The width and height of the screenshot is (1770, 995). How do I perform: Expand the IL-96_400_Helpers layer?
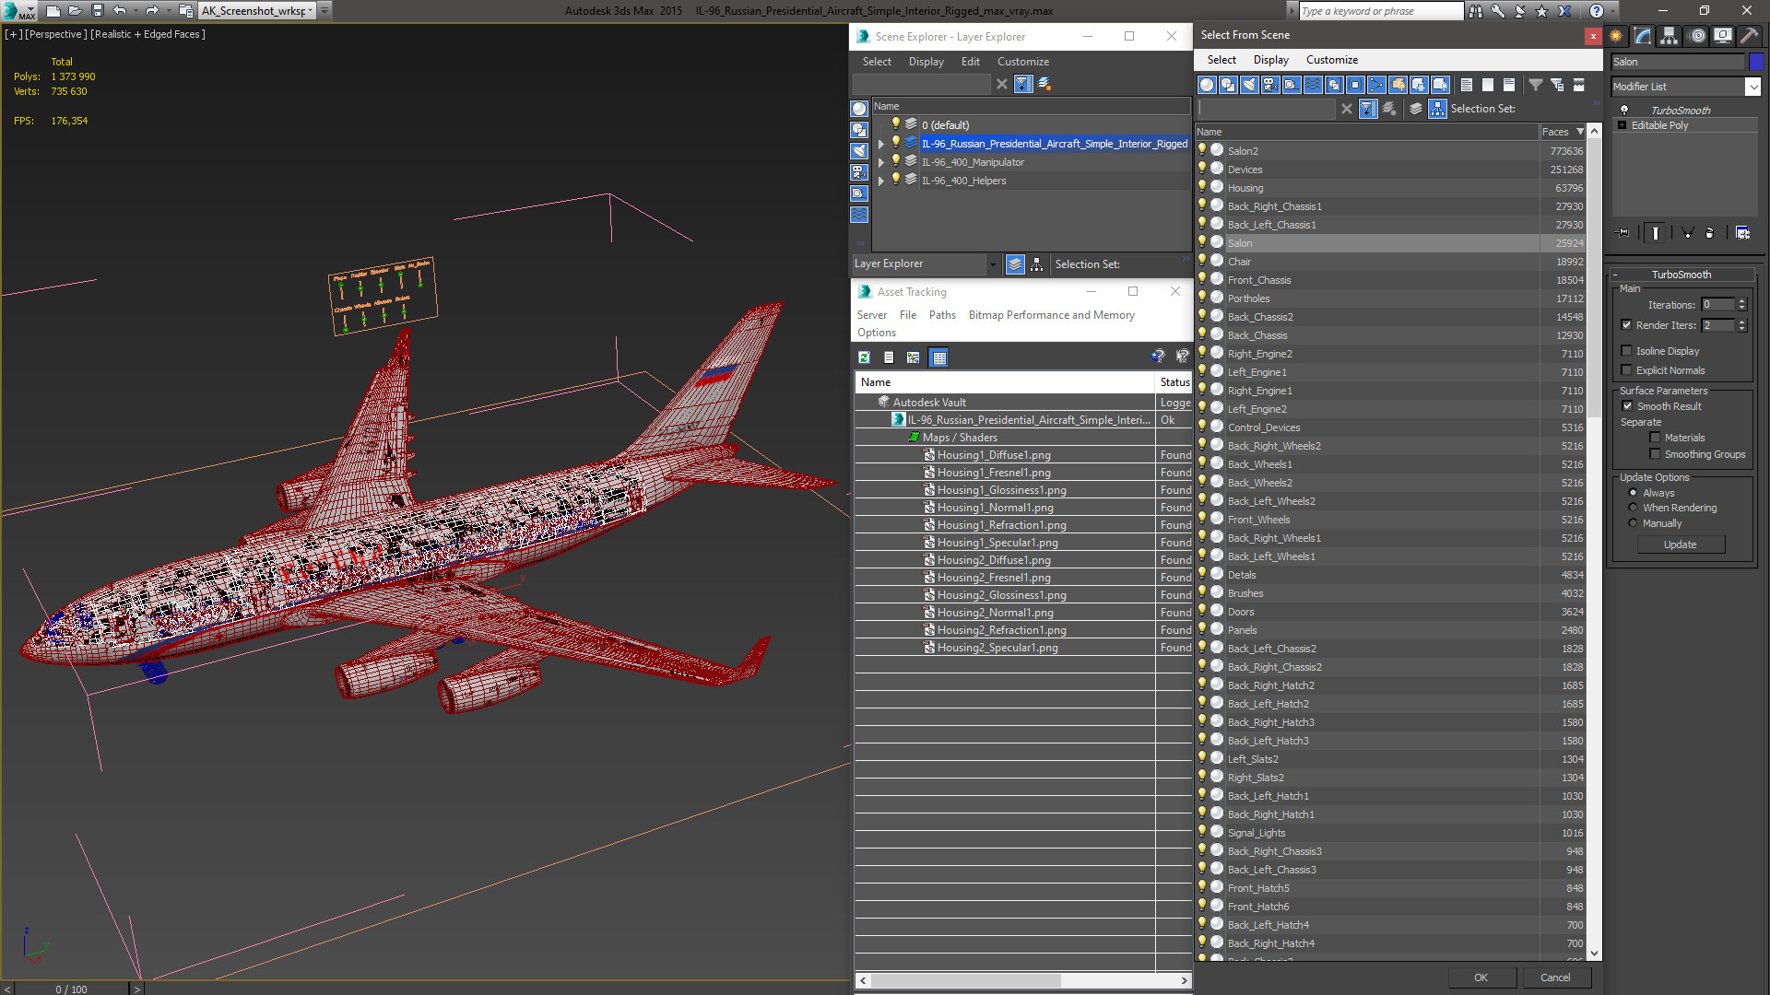pyautogui.click(x=881, y=181)
